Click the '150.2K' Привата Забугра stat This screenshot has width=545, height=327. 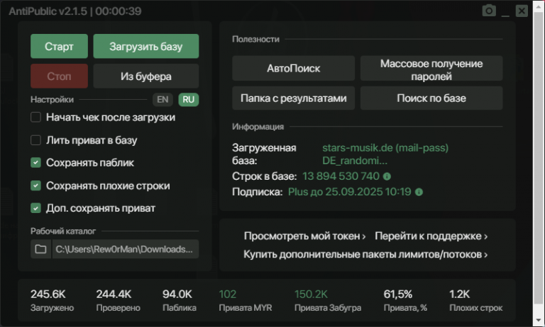[x=311, y=294]
